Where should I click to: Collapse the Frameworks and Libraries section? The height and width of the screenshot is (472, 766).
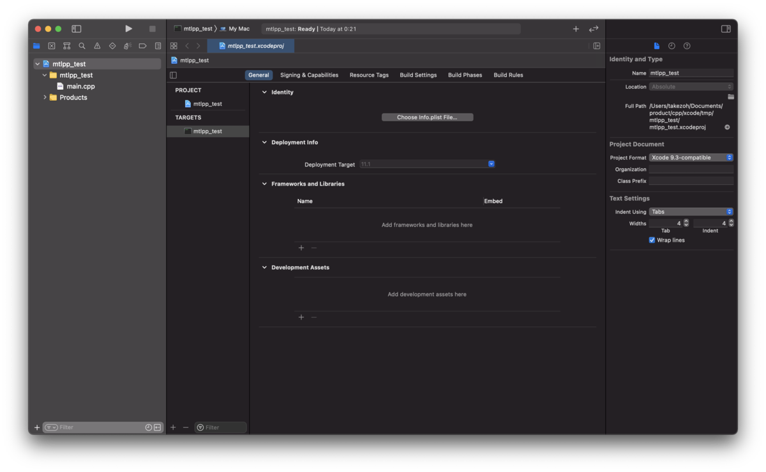[x=264, y=184]
